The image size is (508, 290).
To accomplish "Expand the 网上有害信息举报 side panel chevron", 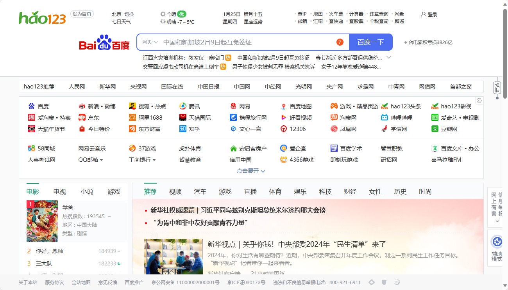I will (497, 221).
